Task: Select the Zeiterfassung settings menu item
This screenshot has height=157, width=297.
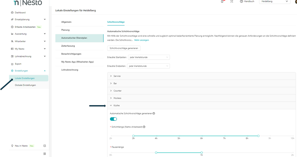Action: click(68, 46)
